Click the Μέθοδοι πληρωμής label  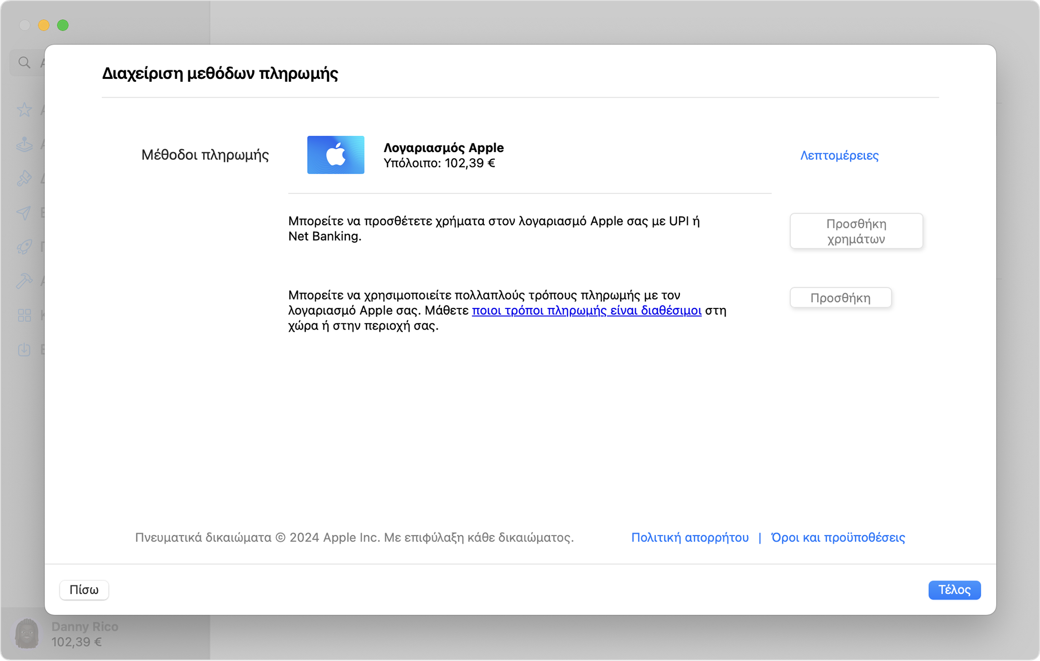coord(205,155)
